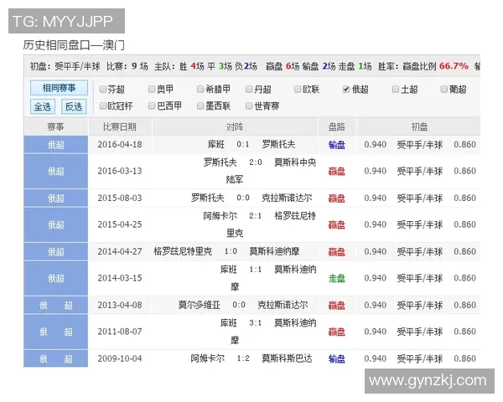
Task: Click the green 走盘 result in 2014-03-15 row
Action: click(336, 278)
